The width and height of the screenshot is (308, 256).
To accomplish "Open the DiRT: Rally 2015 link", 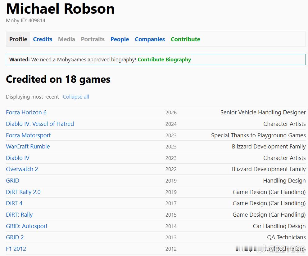I will click(x=19, y=215).
